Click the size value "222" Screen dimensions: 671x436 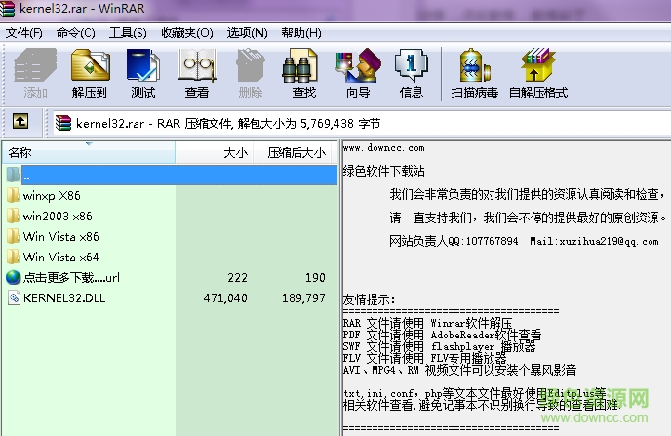click(238, 278)
